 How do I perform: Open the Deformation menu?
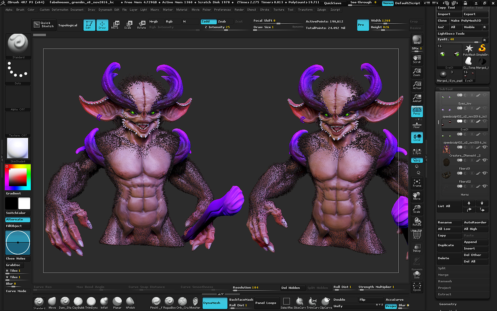point(60,10)
